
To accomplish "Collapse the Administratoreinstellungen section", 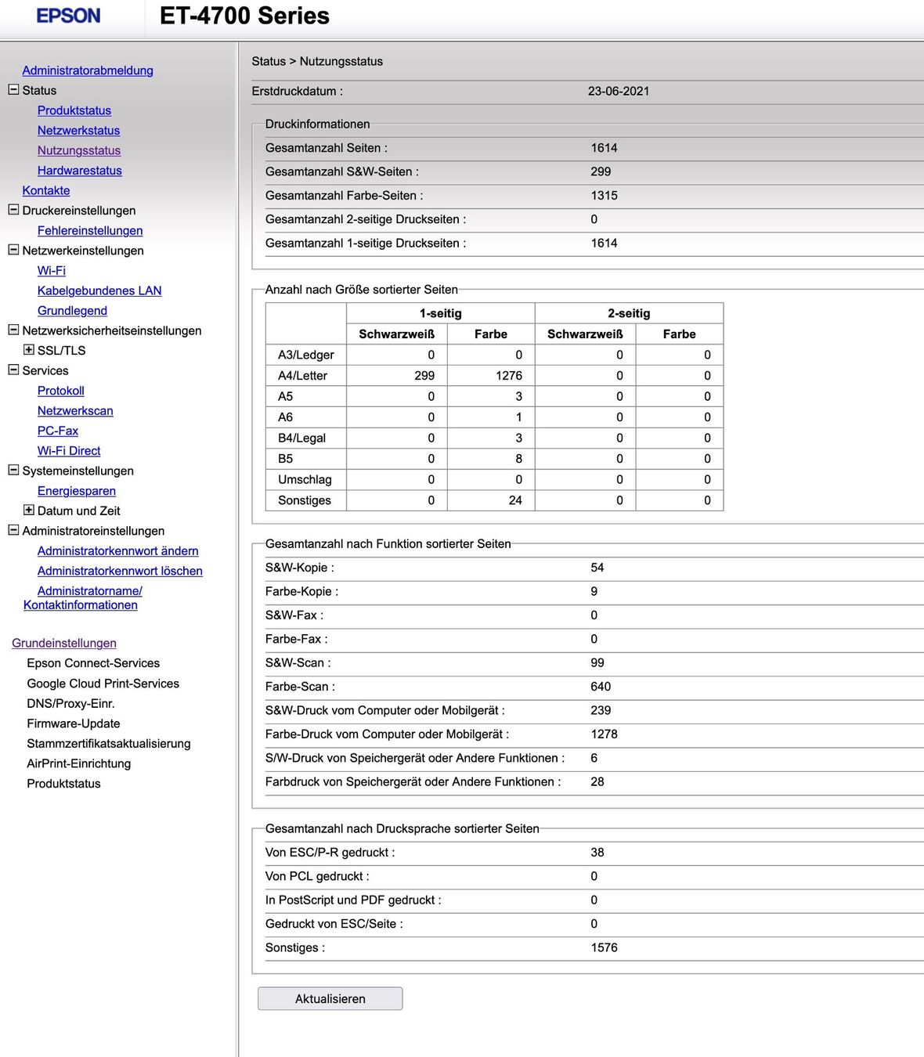I will click(13, 530).
